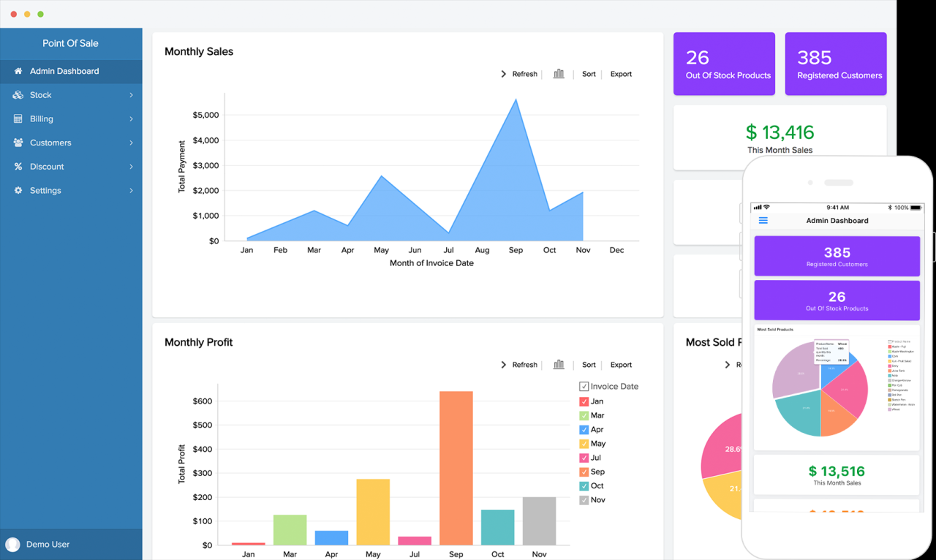Click the Out Of Stock Products card
Screen dimensions: 936x560
(x=724, y=64)
